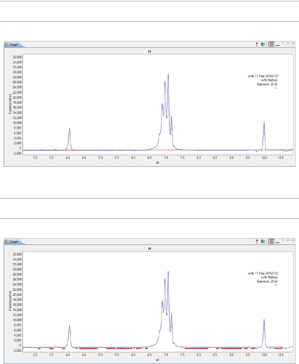Click the 36,000 y-axis tick in upper graph
Viewport: 299px width, 364px height.
click(17, 57)
